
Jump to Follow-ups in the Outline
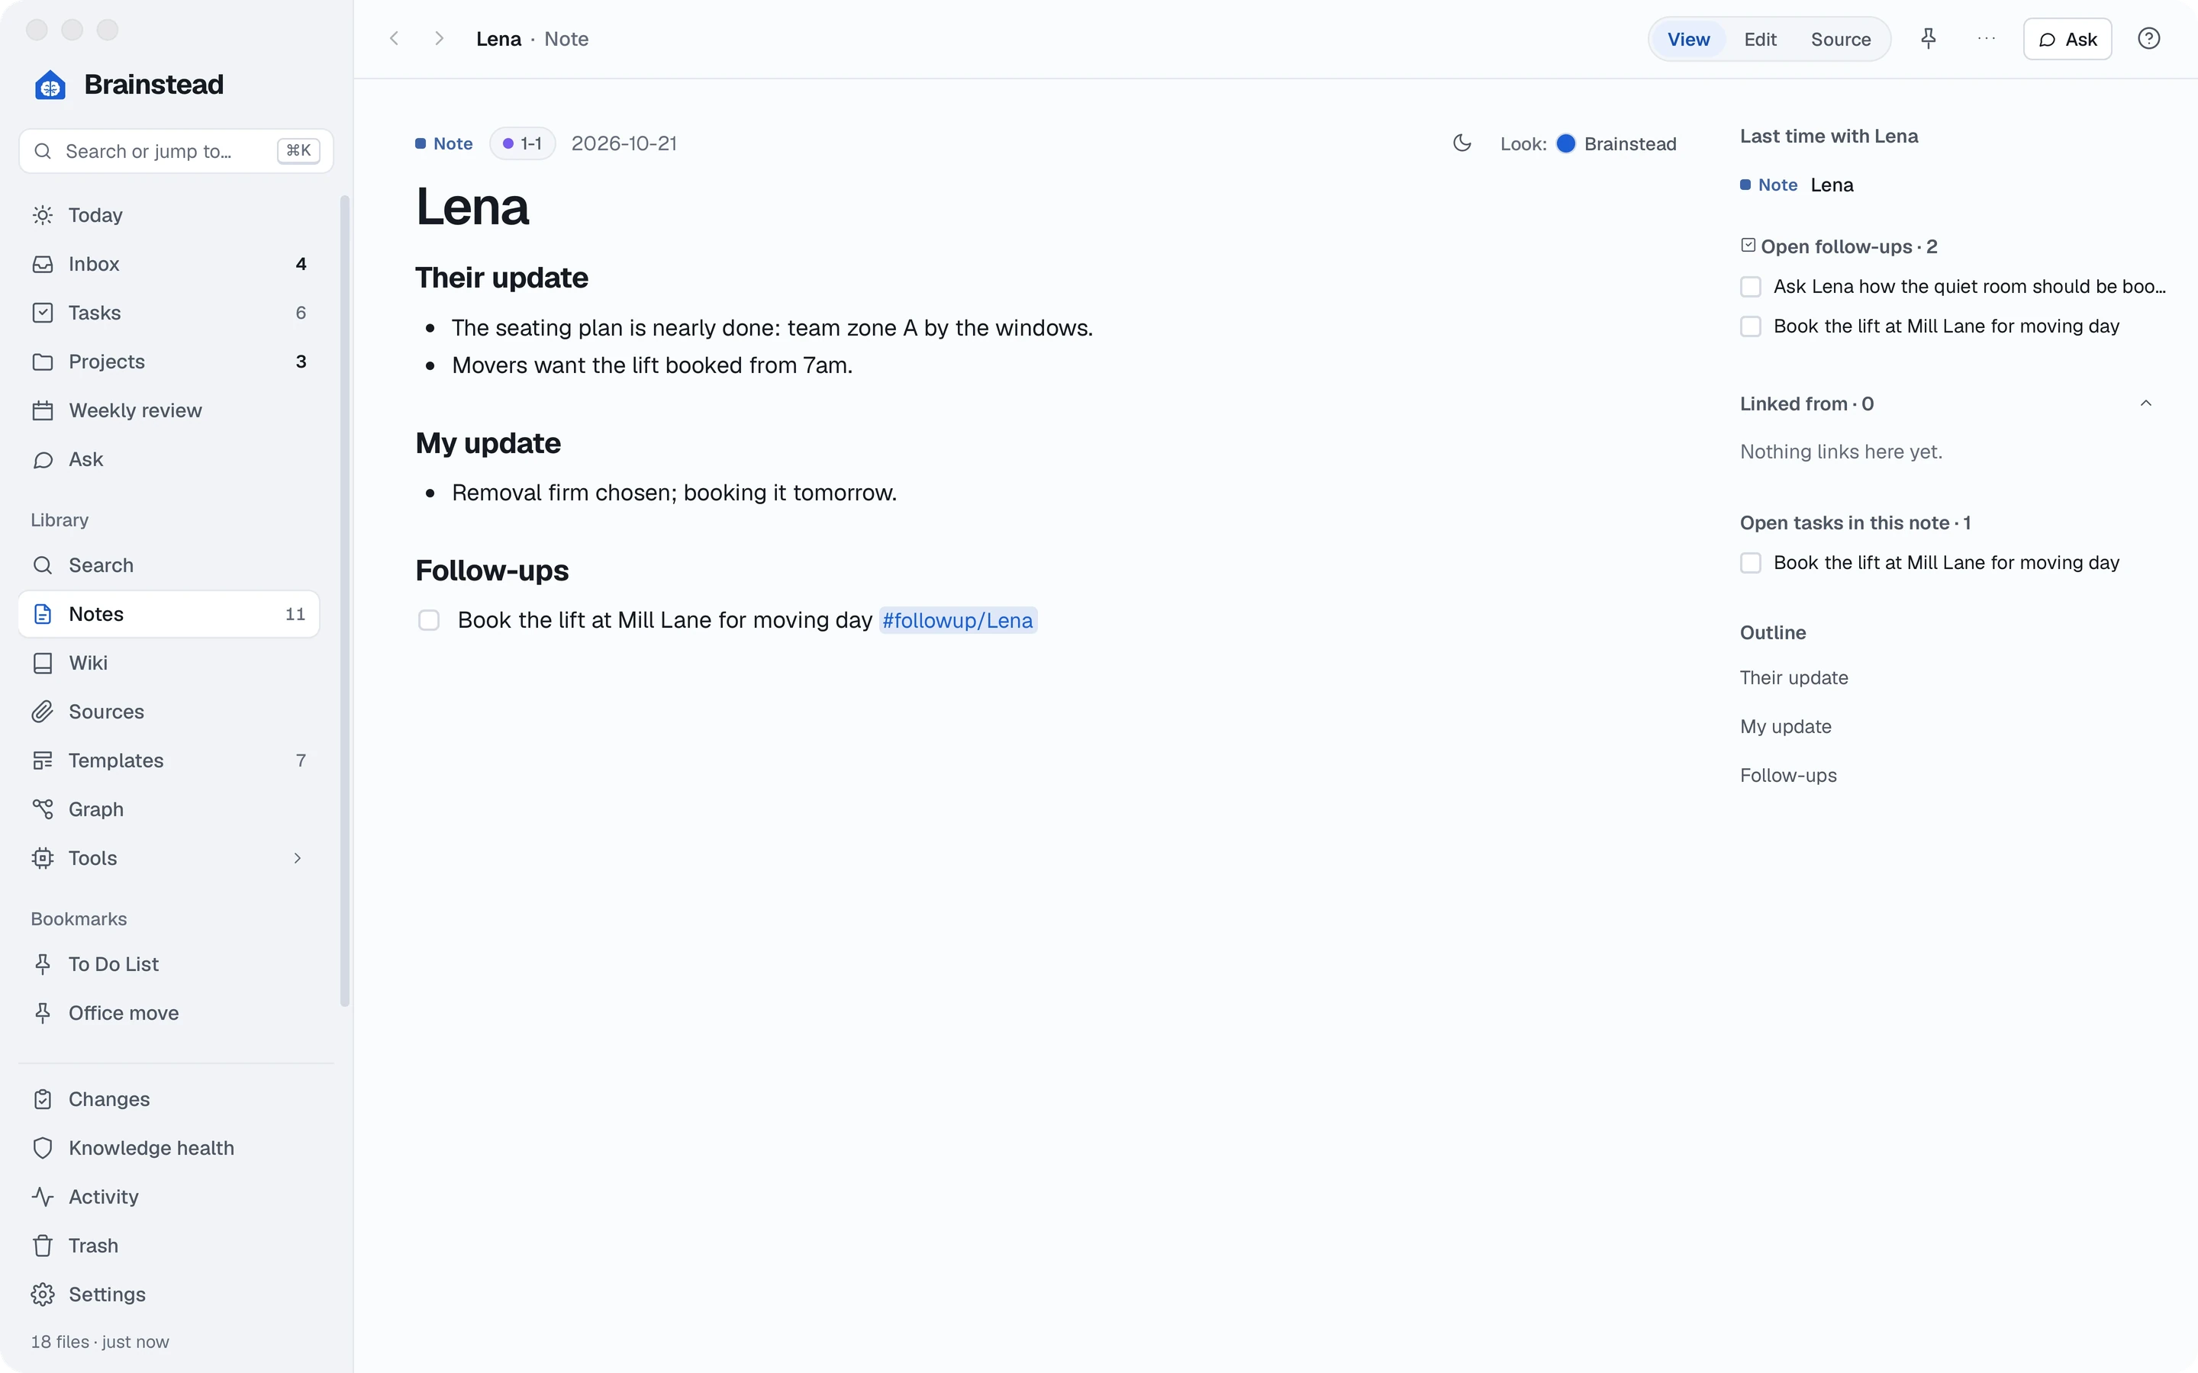click(1788, 776)
